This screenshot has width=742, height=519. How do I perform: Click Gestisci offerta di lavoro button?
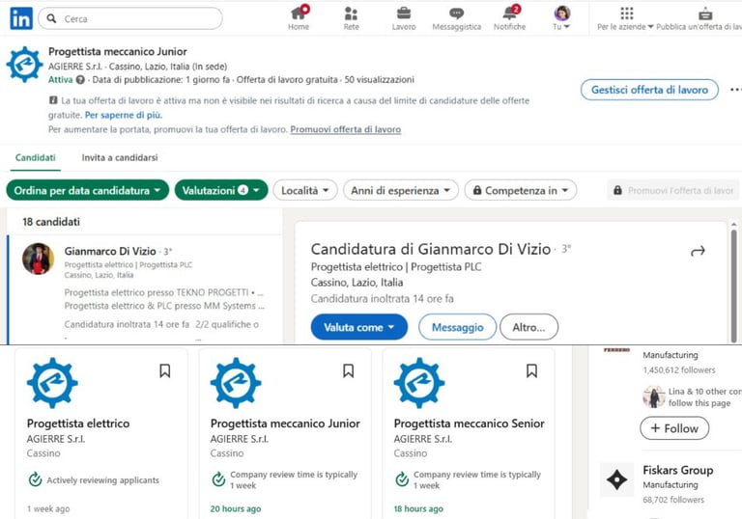(649, 90)
